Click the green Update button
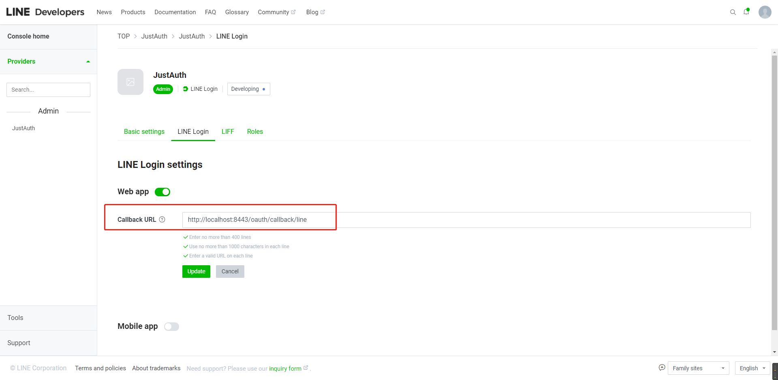778x380 pixels. tap(196, 271)
